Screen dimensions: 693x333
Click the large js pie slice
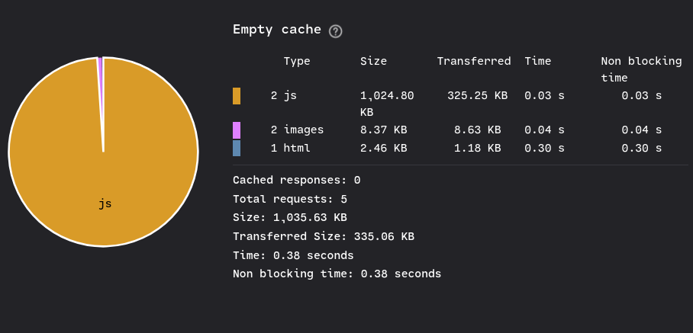(104, 177)
